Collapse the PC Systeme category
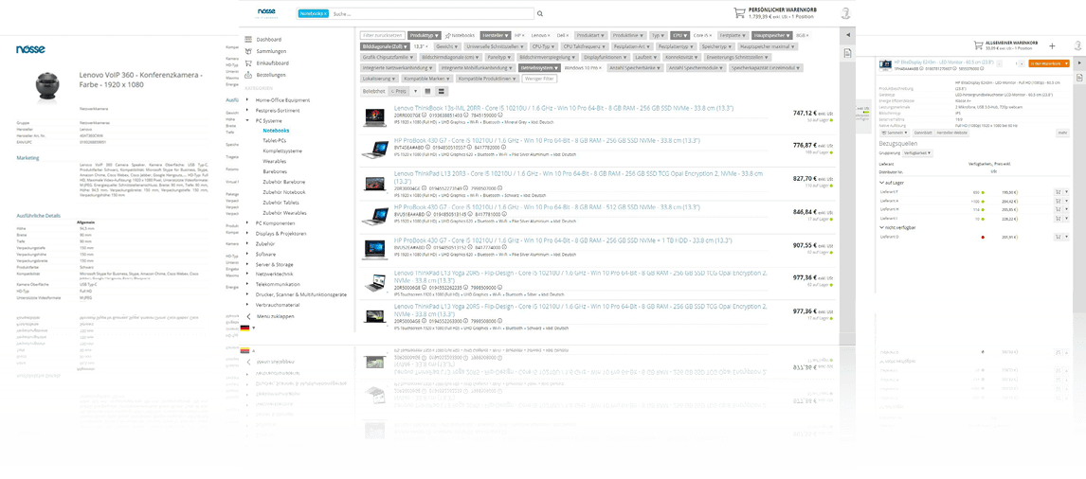The image size is (1086, 479). point(248,120)
